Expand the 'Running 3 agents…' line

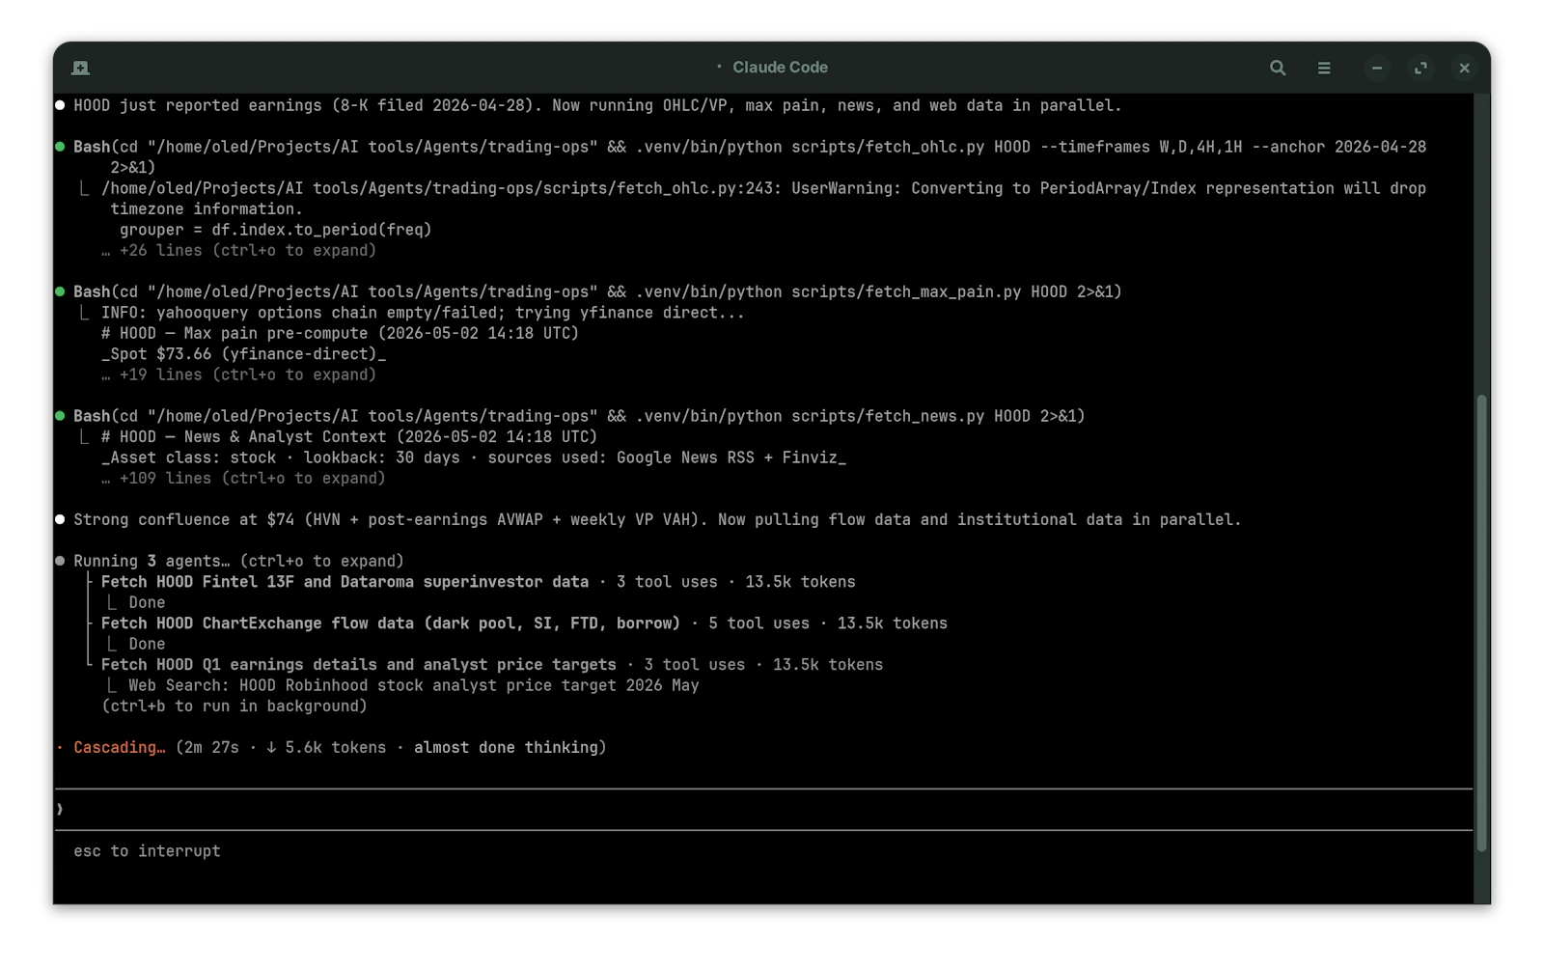tap(238, 561)
